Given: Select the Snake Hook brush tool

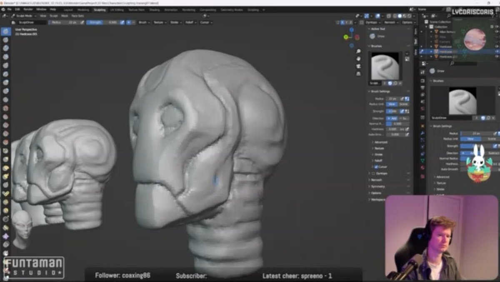Looking at the screenshot, I should pyautogui.click(x=6, y=177).
